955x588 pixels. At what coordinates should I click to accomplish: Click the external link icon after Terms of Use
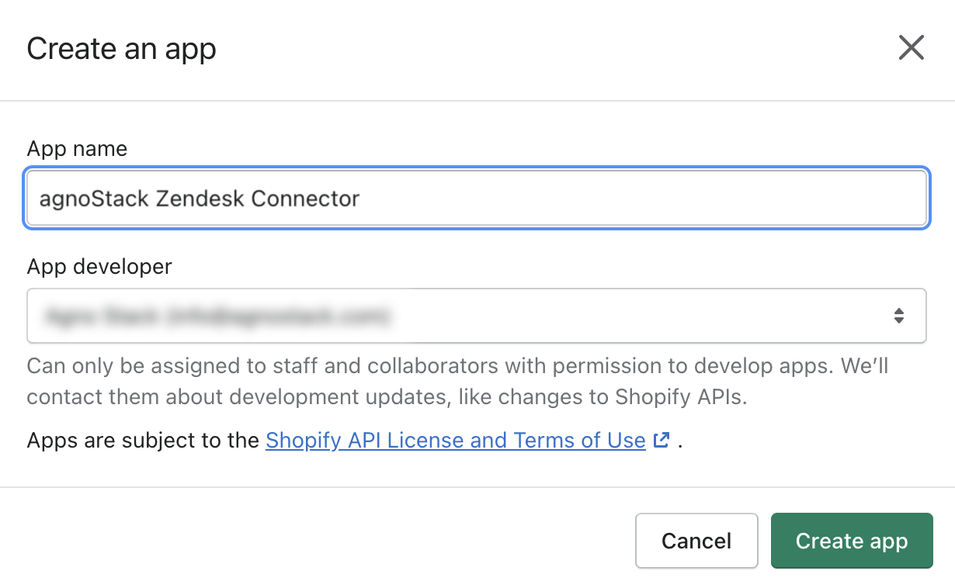pyautogui.click(x=662, y=441)
